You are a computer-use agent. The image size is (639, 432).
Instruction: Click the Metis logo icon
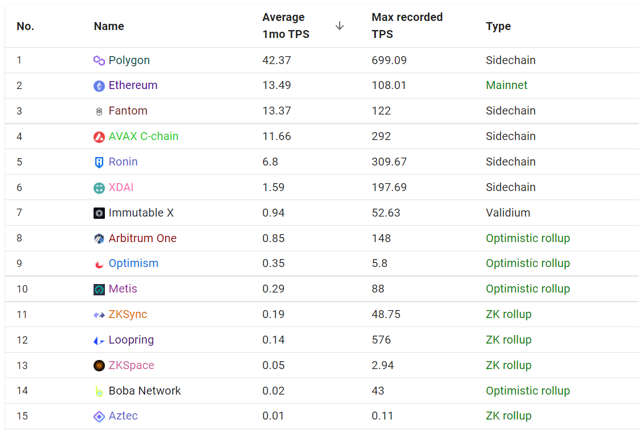click(99, 289)
